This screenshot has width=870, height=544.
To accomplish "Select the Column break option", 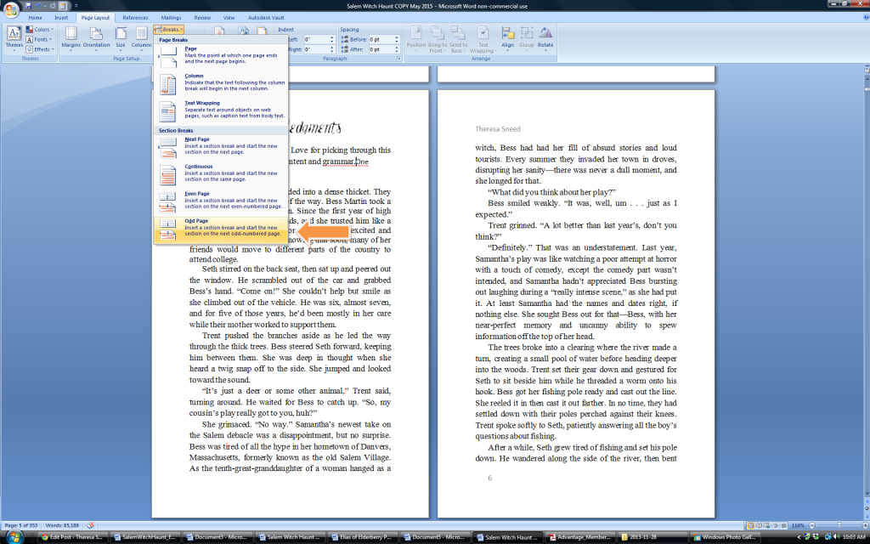I will (x=222, y=82).
